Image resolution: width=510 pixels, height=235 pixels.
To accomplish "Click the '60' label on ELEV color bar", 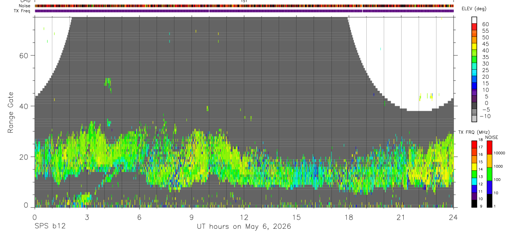I will coord(485,24).
